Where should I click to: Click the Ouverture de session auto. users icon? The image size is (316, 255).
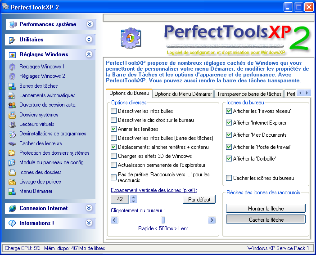[x=12, y=105]
